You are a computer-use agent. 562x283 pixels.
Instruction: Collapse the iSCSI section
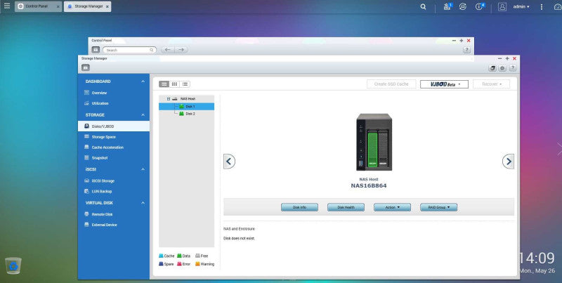point(143,169)
